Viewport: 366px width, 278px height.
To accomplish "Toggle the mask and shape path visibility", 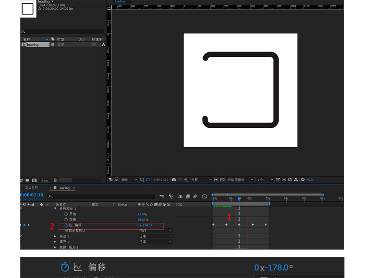I will 149,180.
